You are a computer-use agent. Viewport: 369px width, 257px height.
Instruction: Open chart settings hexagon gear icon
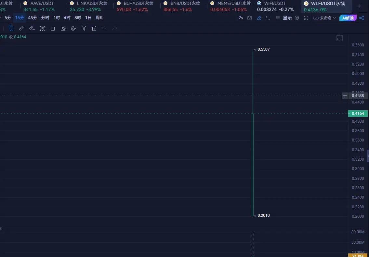(x=297, y=18)
